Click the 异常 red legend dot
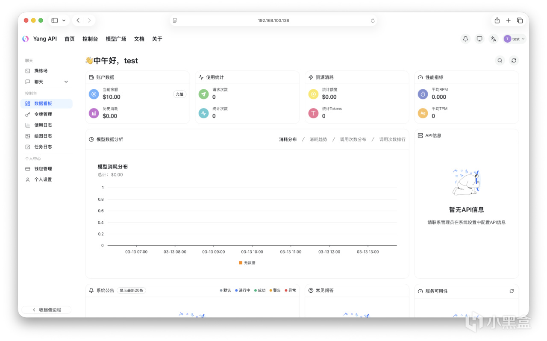 pyautogui.click(x=286, y=291)
